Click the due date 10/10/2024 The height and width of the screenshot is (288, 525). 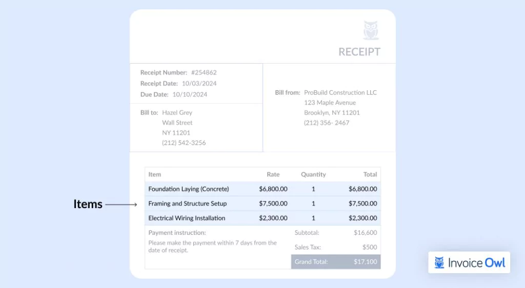coord(190,94)
